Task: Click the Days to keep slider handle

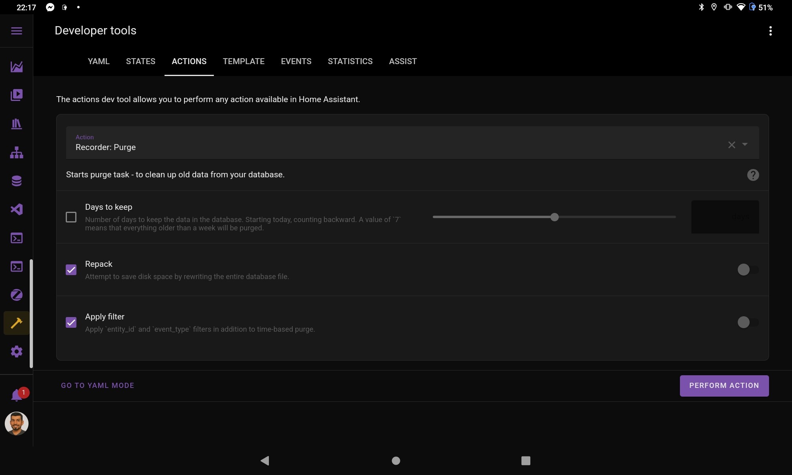Action: point(554,217)
